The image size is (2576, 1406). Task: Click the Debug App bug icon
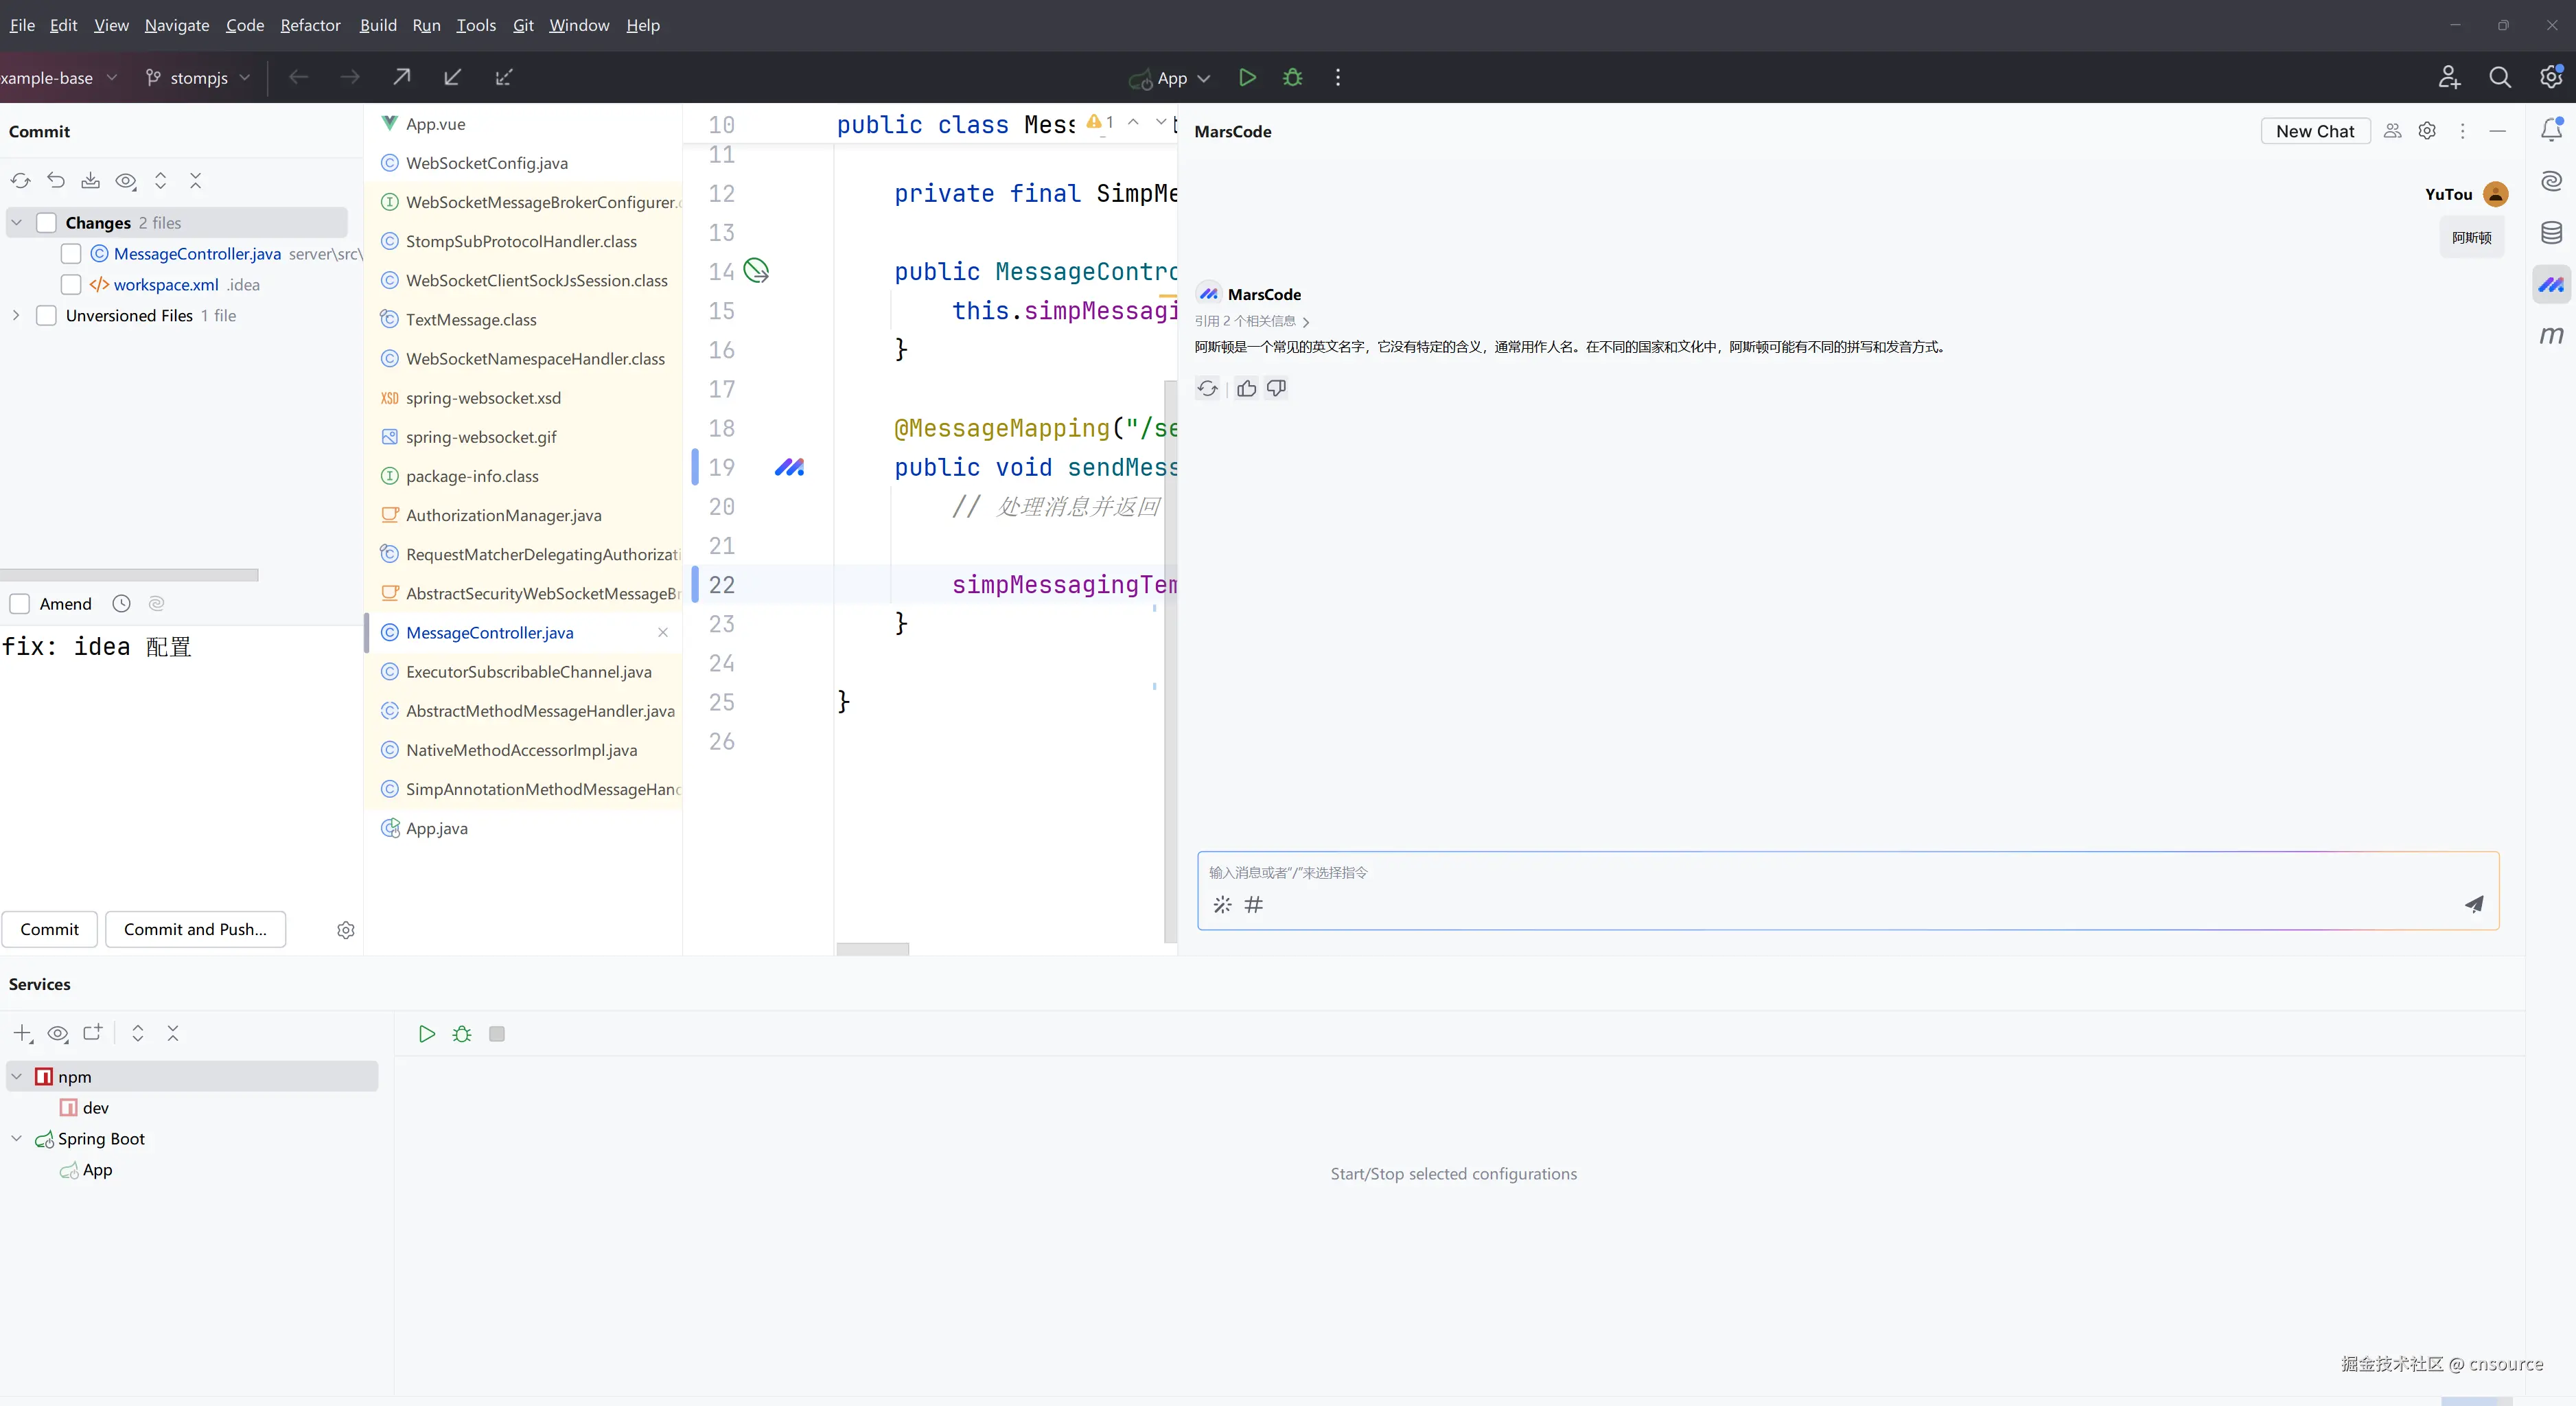click(x=1292, y=77)
